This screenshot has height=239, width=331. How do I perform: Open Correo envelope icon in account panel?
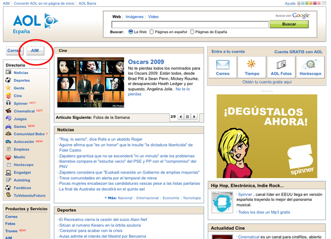pyautogui.click(x=223, y=64)
